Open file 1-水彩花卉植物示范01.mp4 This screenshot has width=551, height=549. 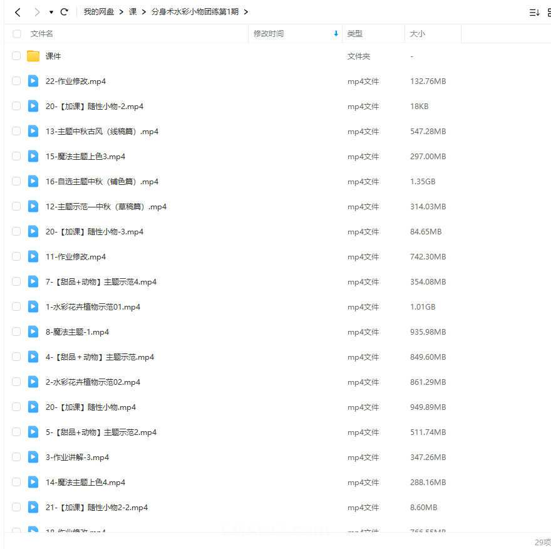pos(93,307)
